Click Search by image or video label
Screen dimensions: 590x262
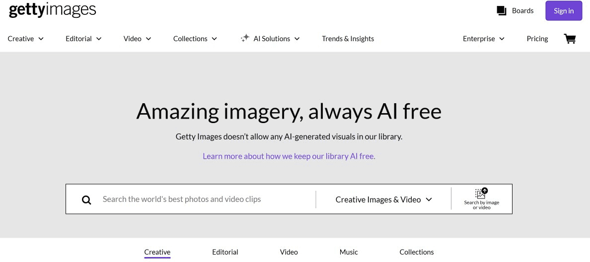pos(482,205)
